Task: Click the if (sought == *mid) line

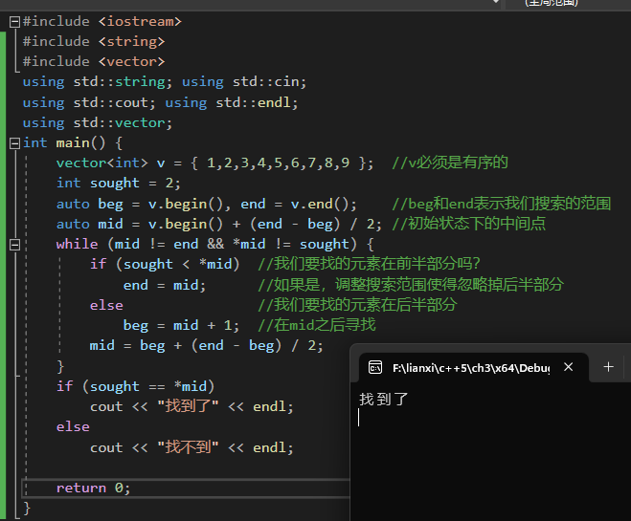Action: 135,386
